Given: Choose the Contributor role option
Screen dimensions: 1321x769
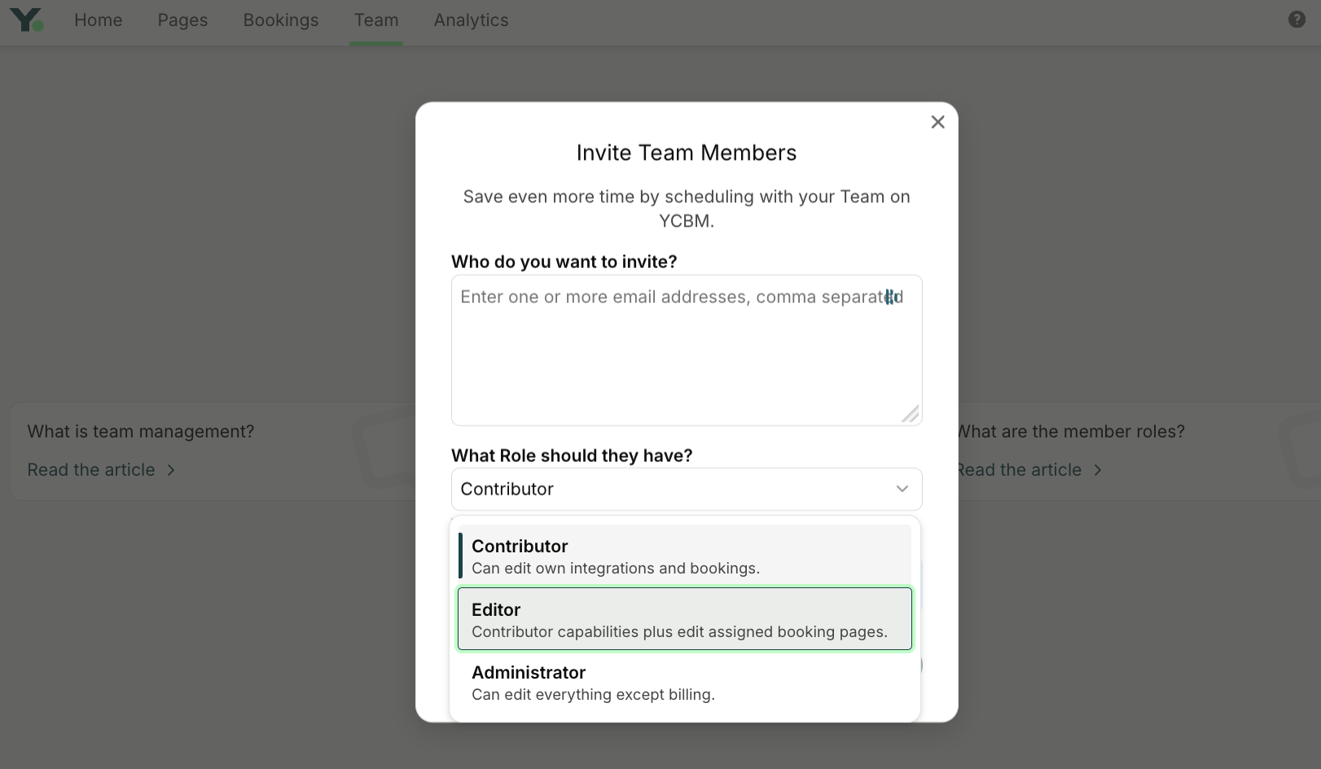Looking at the screenshot, I should click(x=685, y=556).
